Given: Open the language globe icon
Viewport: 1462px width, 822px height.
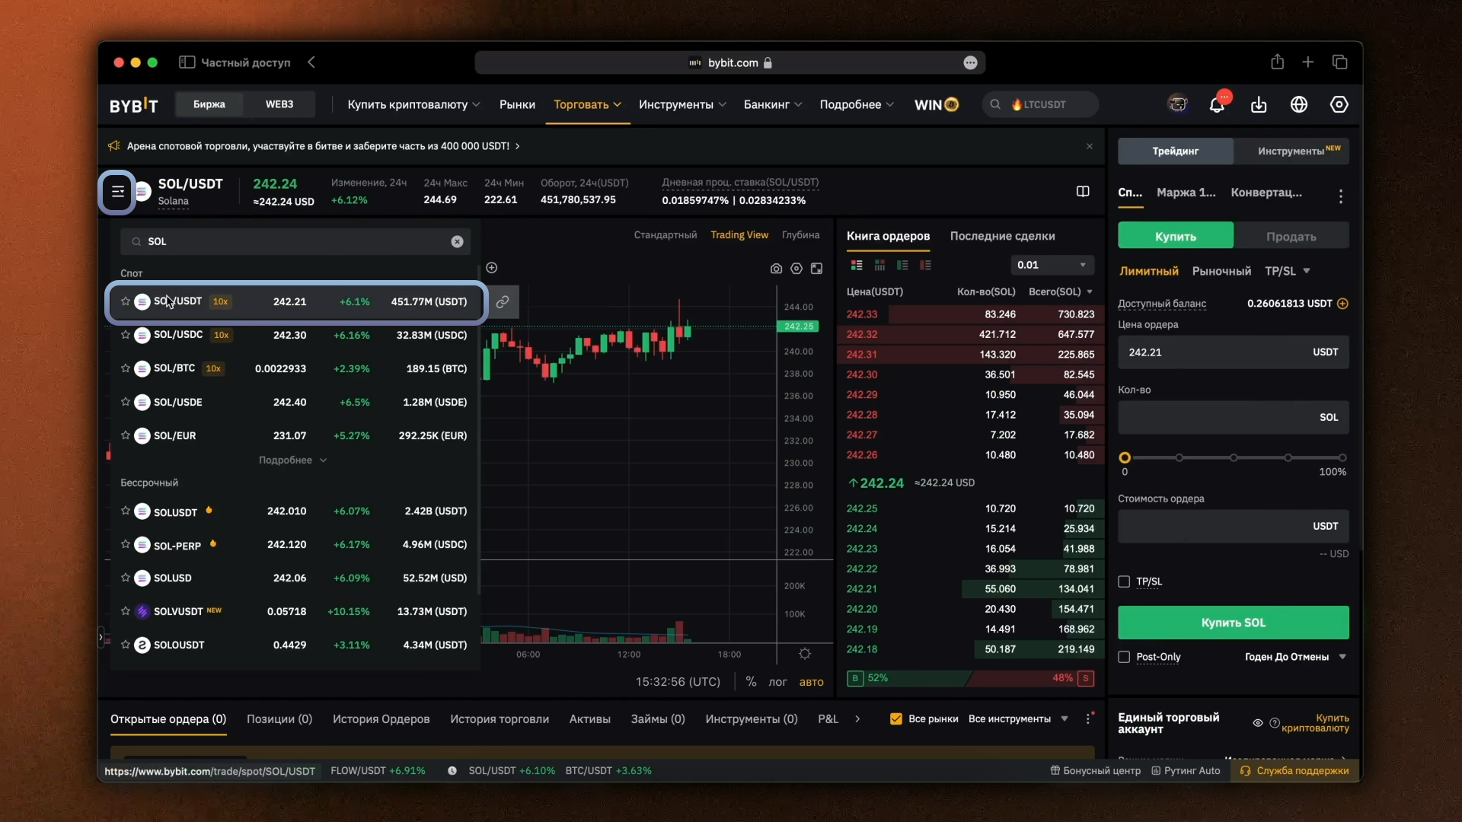Looking at the screenshot, I should [1299, 105].
